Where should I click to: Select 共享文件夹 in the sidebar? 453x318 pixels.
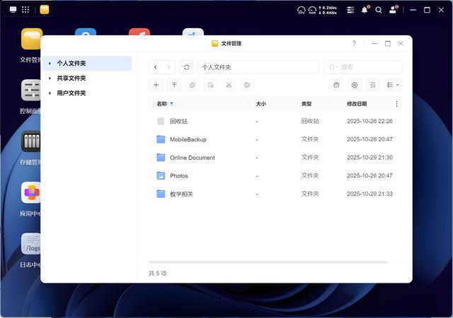click(87, 78)
